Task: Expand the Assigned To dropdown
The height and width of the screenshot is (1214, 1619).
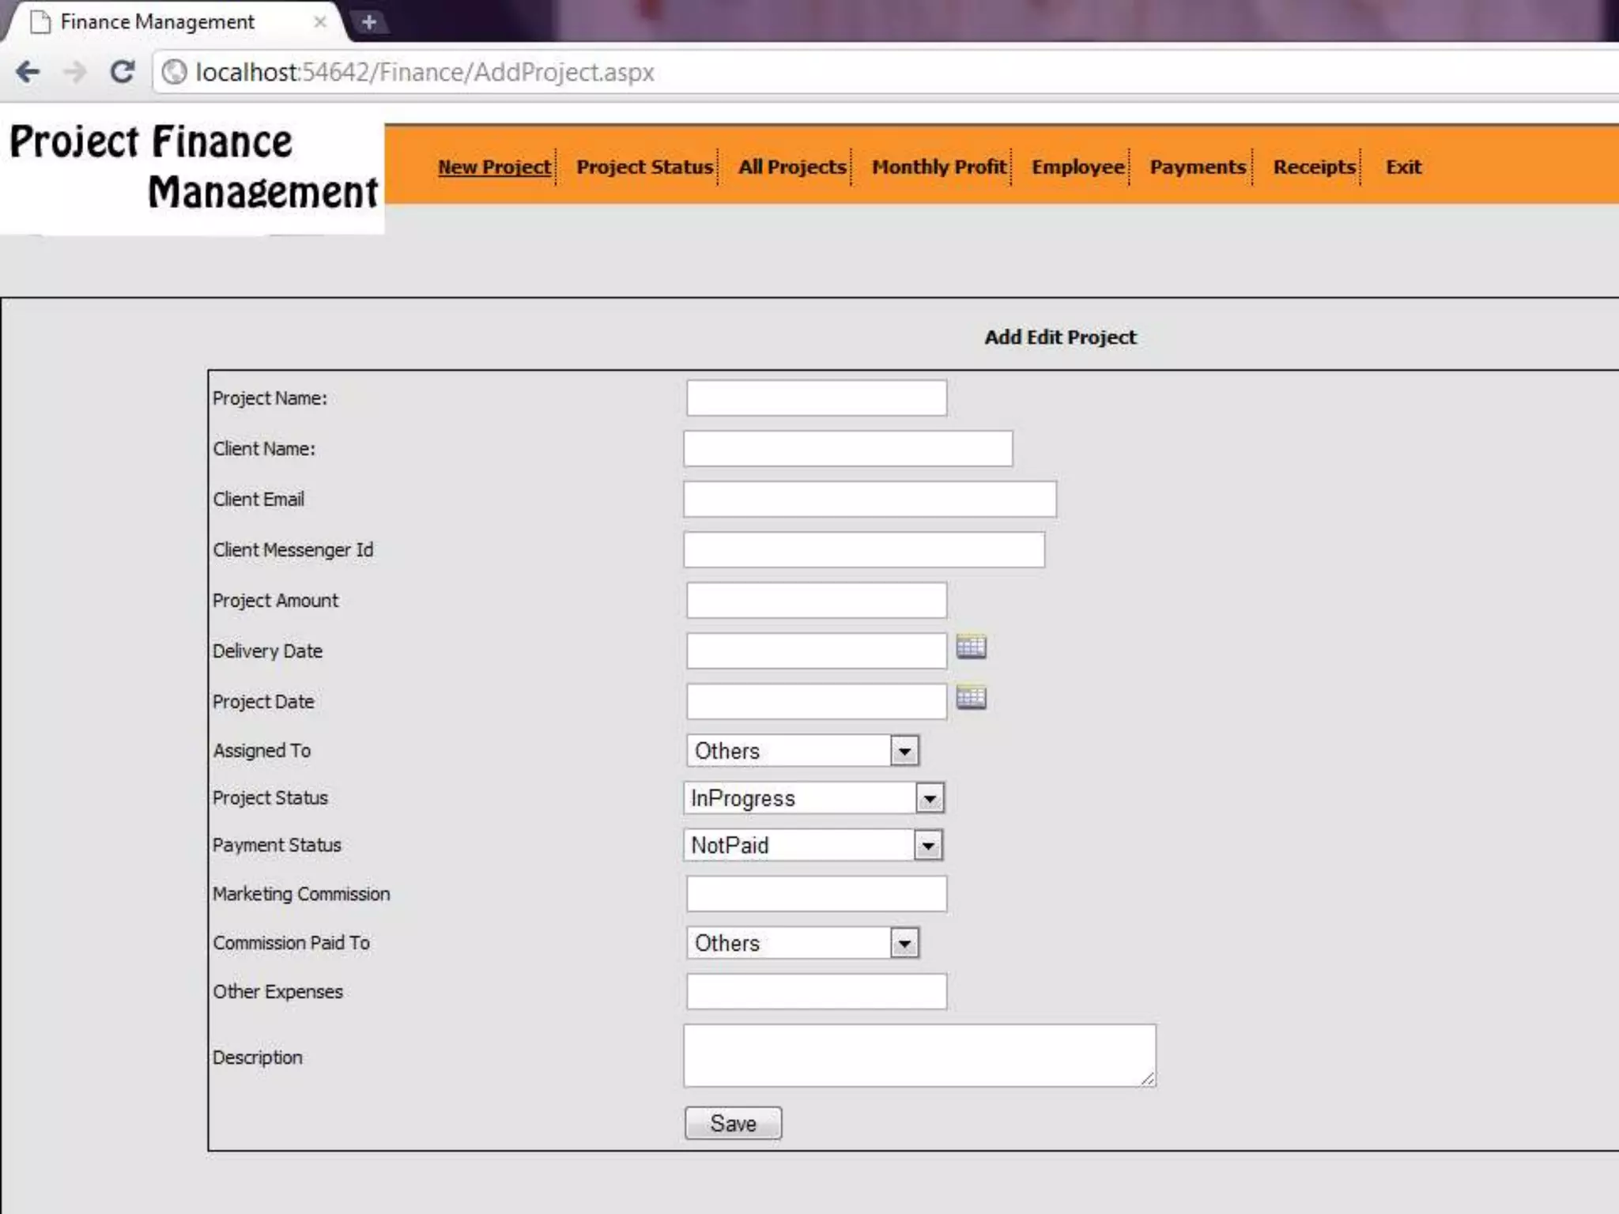Action: point(904,751)
